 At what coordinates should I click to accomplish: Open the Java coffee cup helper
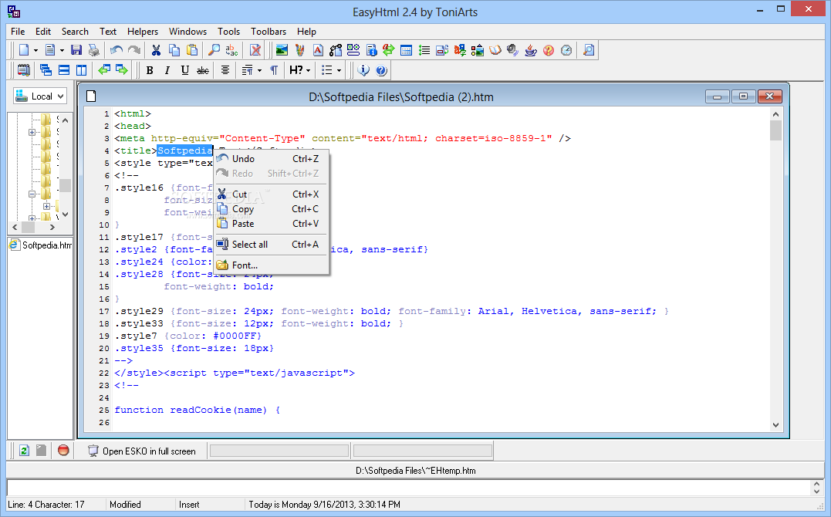[x=531, y=50]
